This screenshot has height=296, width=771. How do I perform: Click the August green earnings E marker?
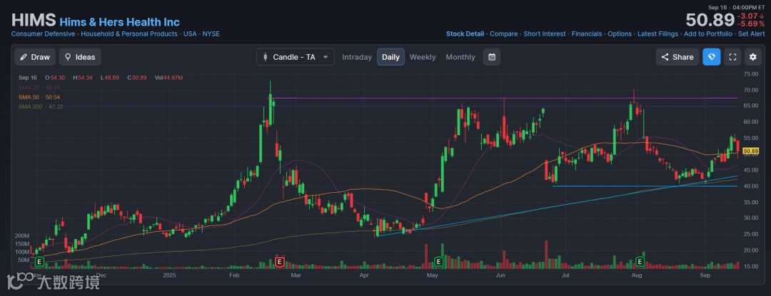[x=640, y=262]
